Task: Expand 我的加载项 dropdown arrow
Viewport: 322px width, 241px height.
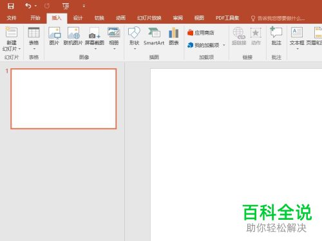Action: click(224, 45)
